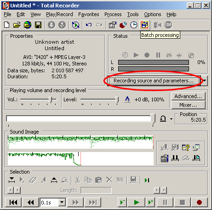The image size is (212, 210).
Task: Jump to beginning with the skip-back button
Action: [13, 203]
